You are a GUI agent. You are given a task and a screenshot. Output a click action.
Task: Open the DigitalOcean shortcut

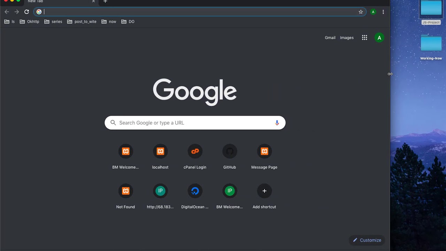click(195, 196)
